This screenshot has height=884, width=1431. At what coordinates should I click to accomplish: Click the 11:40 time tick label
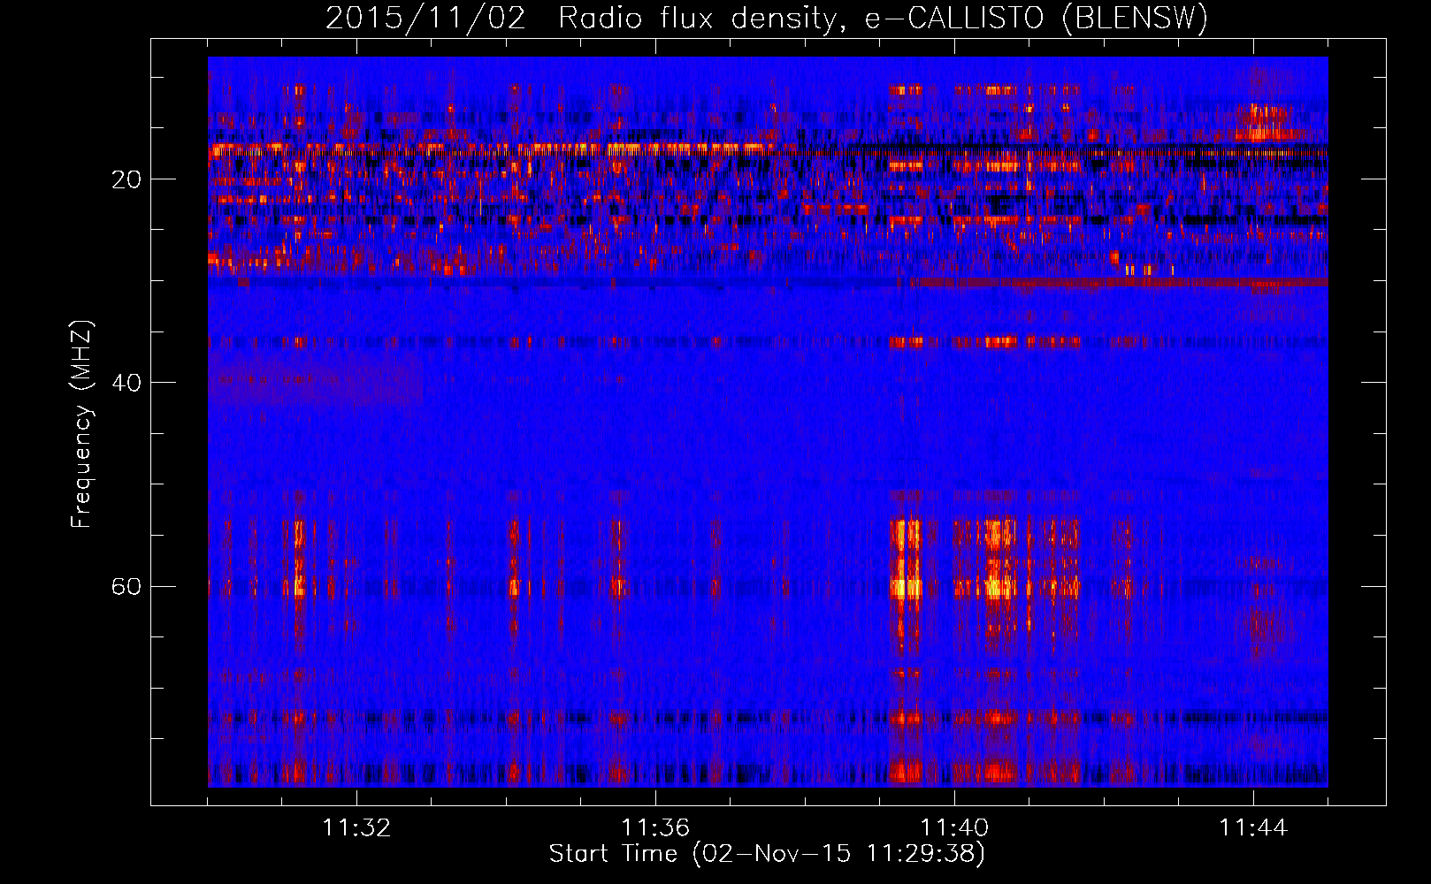(x=954, y=828)
